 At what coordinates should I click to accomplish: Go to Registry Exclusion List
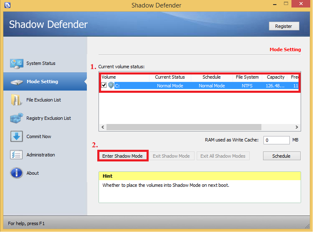[49, 118]
